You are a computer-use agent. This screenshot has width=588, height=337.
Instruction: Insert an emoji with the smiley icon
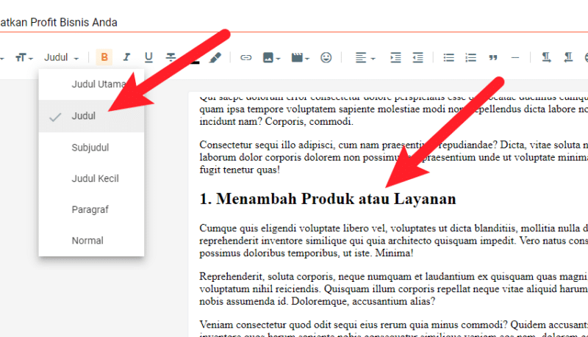pyautogui.click(x=326, y=57)
